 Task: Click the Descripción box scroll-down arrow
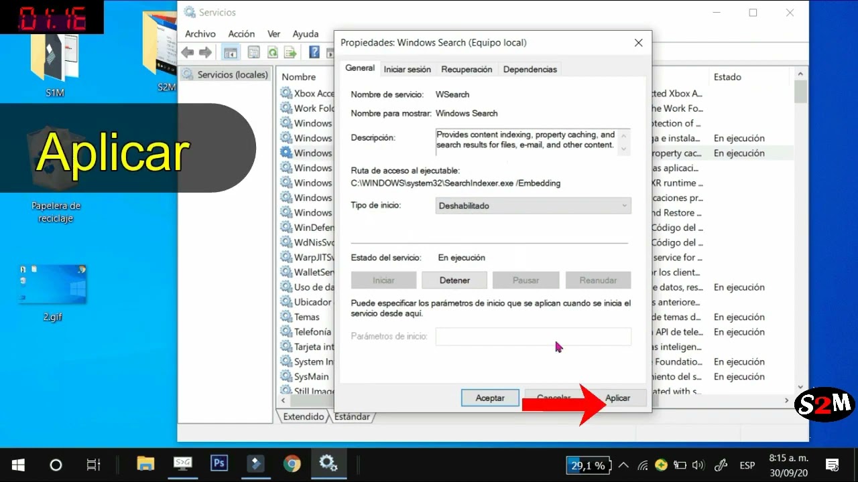pyautogui.click(x=624, y=149)
